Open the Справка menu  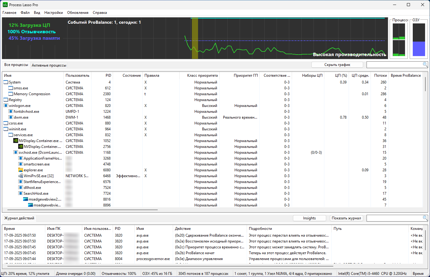[x=100, y=13]
